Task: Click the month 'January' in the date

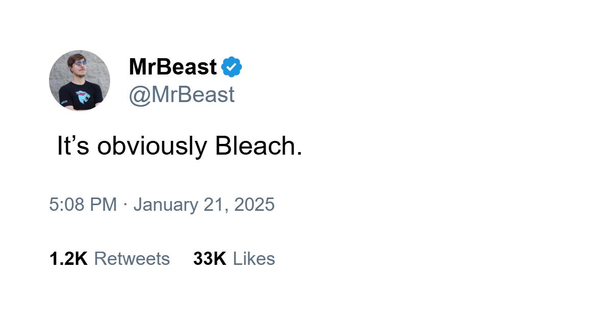Action: pos(166,205)
